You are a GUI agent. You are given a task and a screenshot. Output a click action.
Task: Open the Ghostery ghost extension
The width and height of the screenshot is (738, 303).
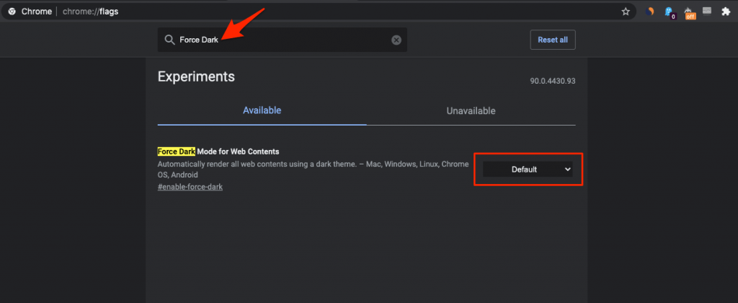(670, 12)
